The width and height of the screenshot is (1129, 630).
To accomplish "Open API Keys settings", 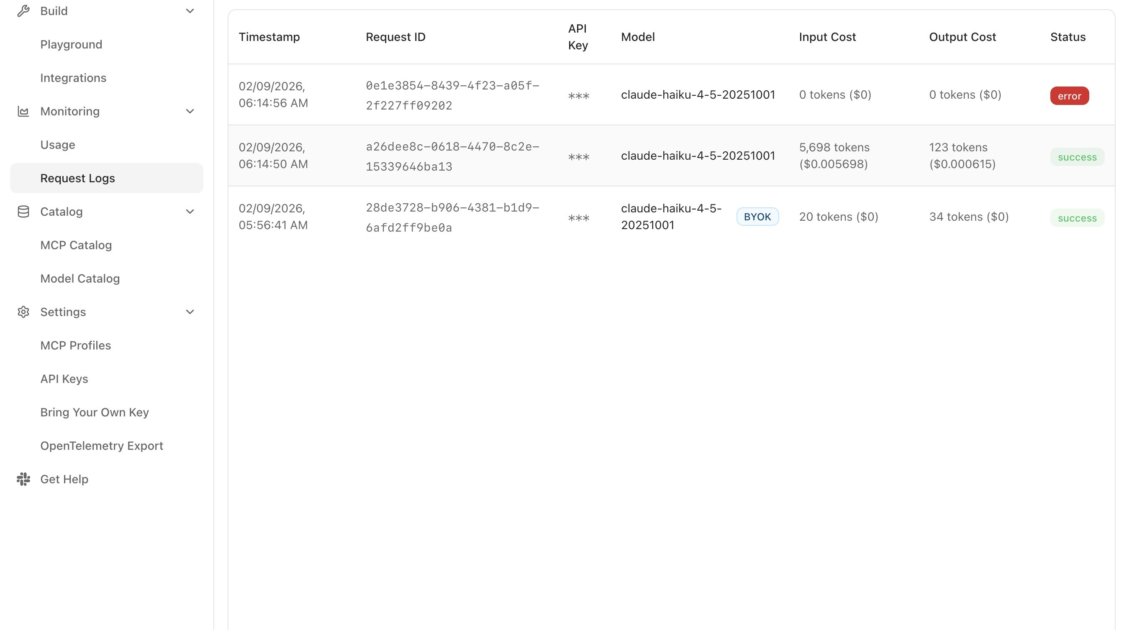I will [x=64, y=379].
